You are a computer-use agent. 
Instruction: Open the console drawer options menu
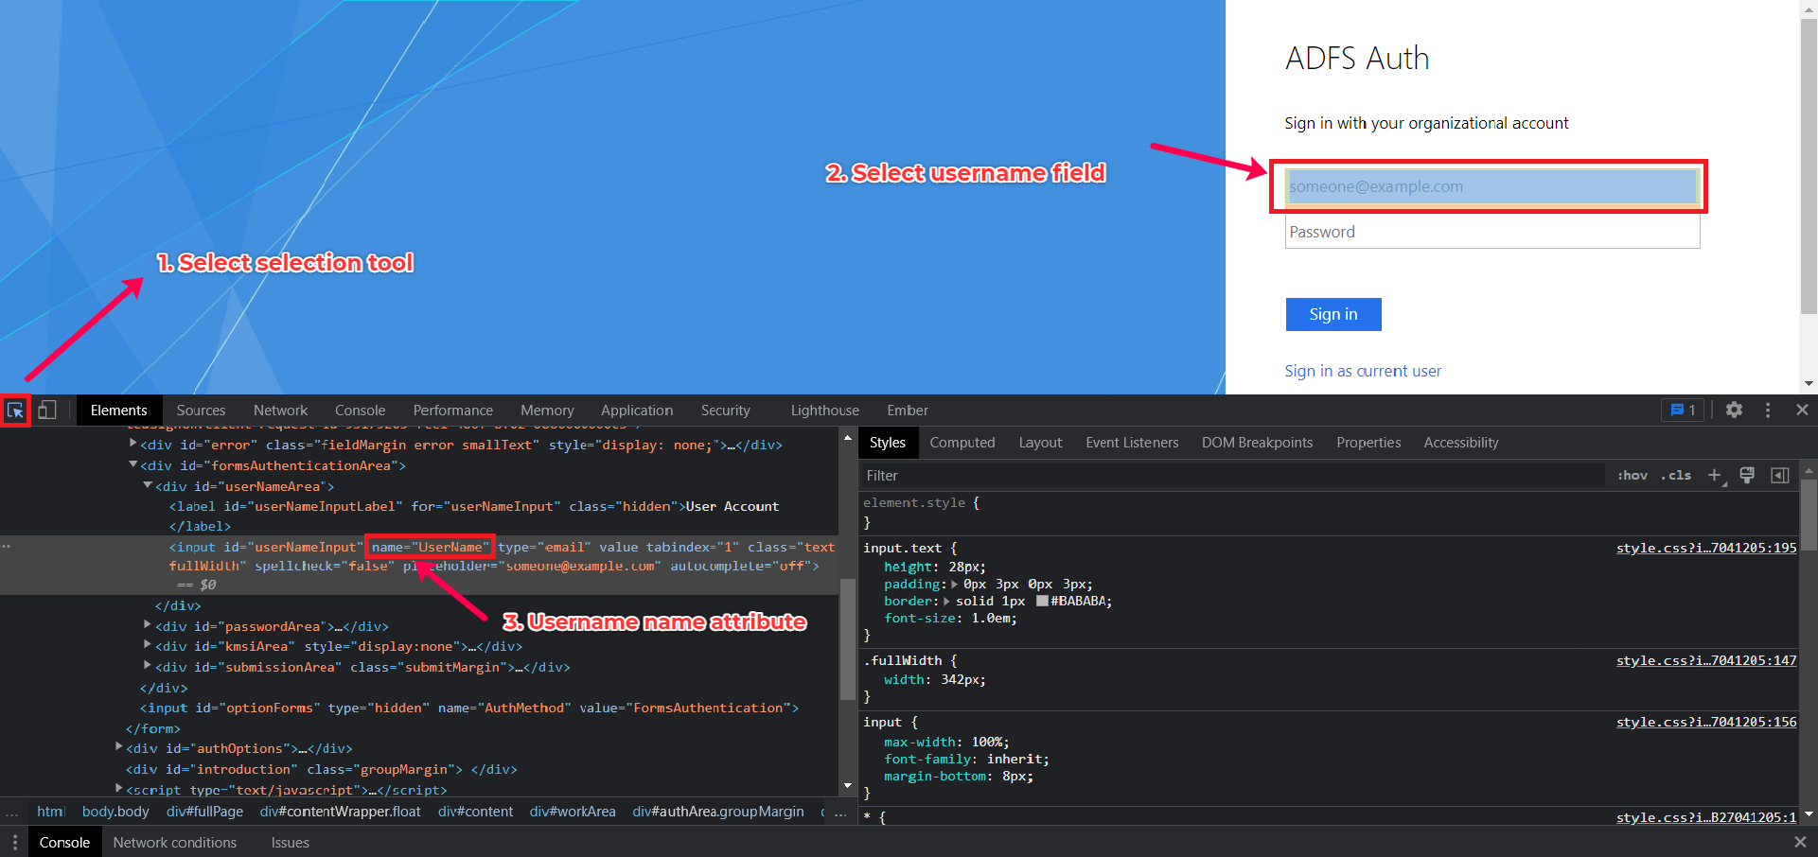[15, 843]
